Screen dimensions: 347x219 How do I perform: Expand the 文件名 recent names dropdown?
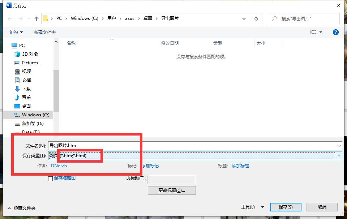click(339, 146)
